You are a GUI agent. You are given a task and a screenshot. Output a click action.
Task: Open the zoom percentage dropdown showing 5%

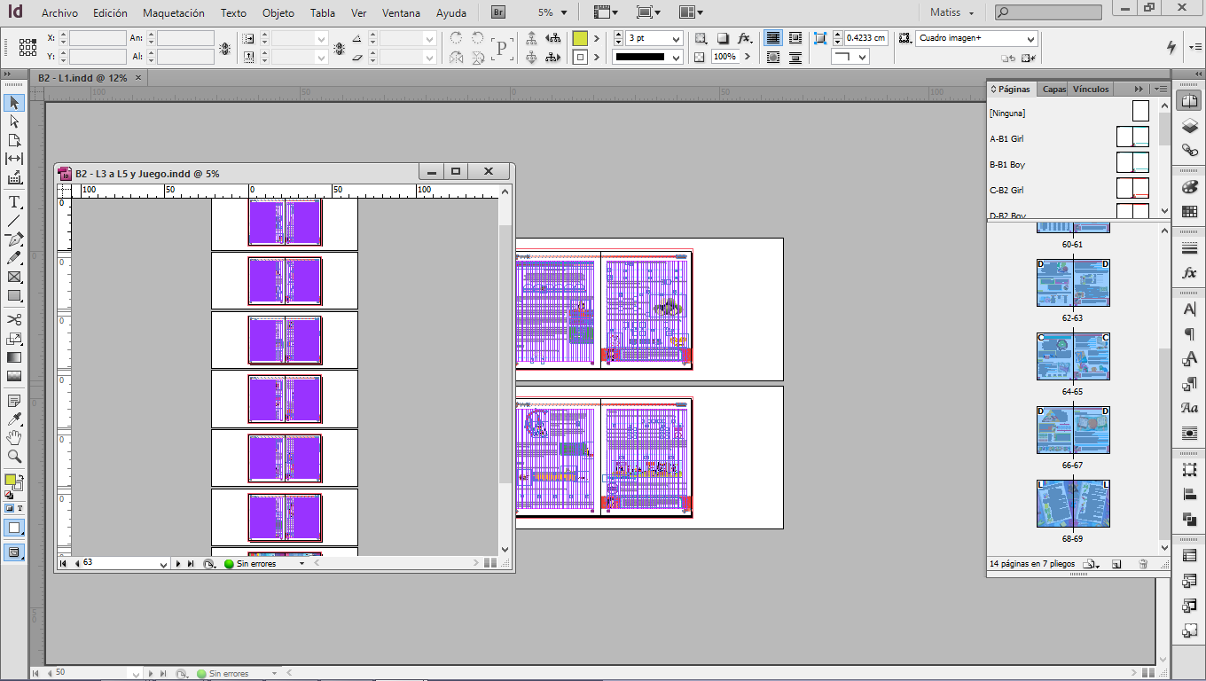tap(562, 12)
